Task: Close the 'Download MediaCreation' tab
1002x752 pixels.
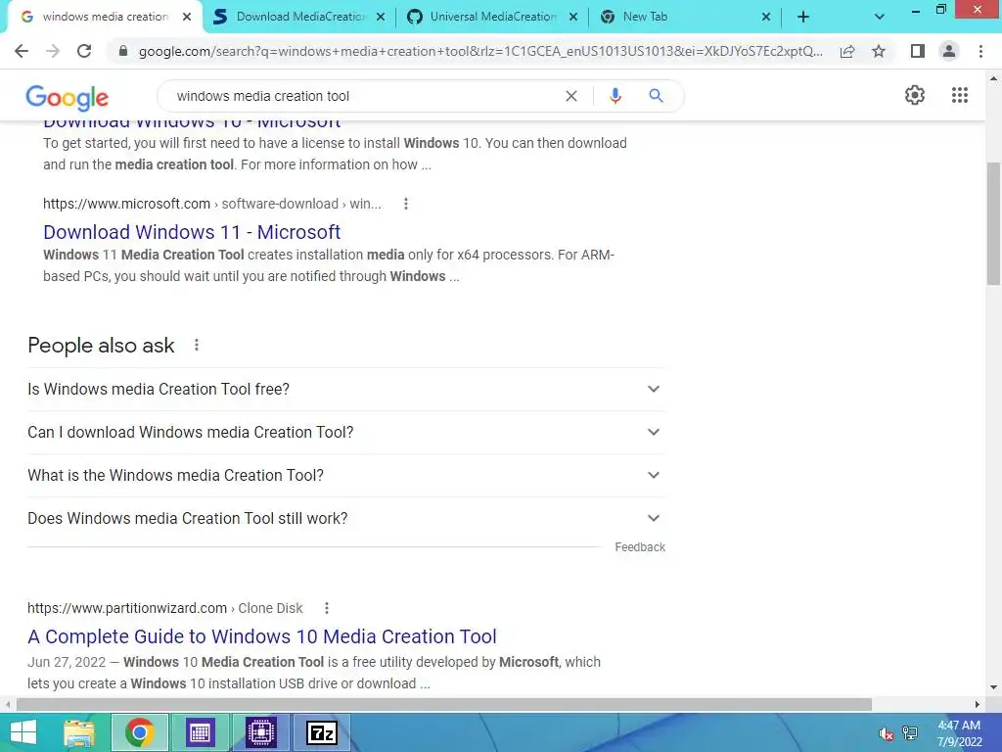Action: pos(381,17)
